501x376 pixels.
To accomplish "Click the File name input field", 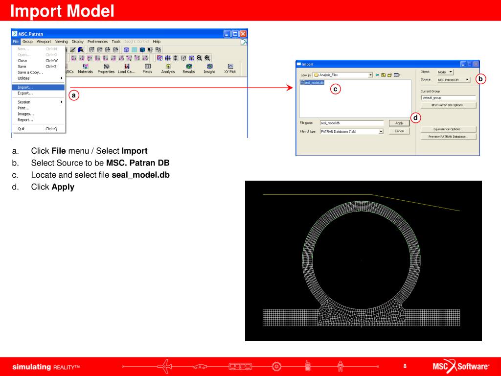I will pyautogui.click(x=351, y=123).
